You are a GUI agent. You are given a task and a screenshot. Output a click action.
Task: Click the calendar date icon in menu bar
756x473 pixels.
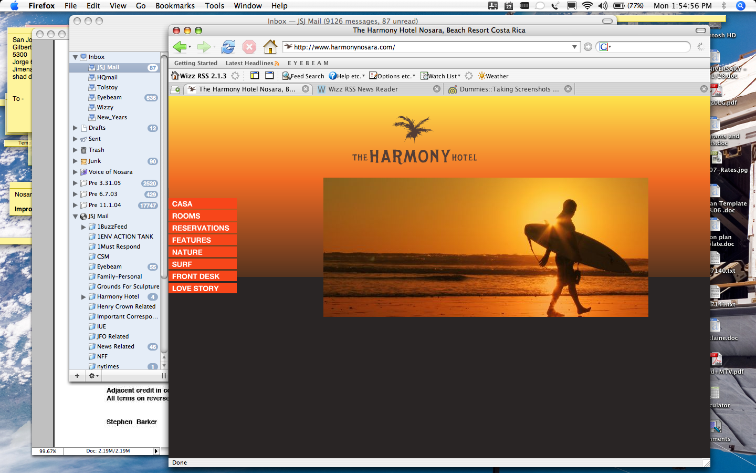509,6
